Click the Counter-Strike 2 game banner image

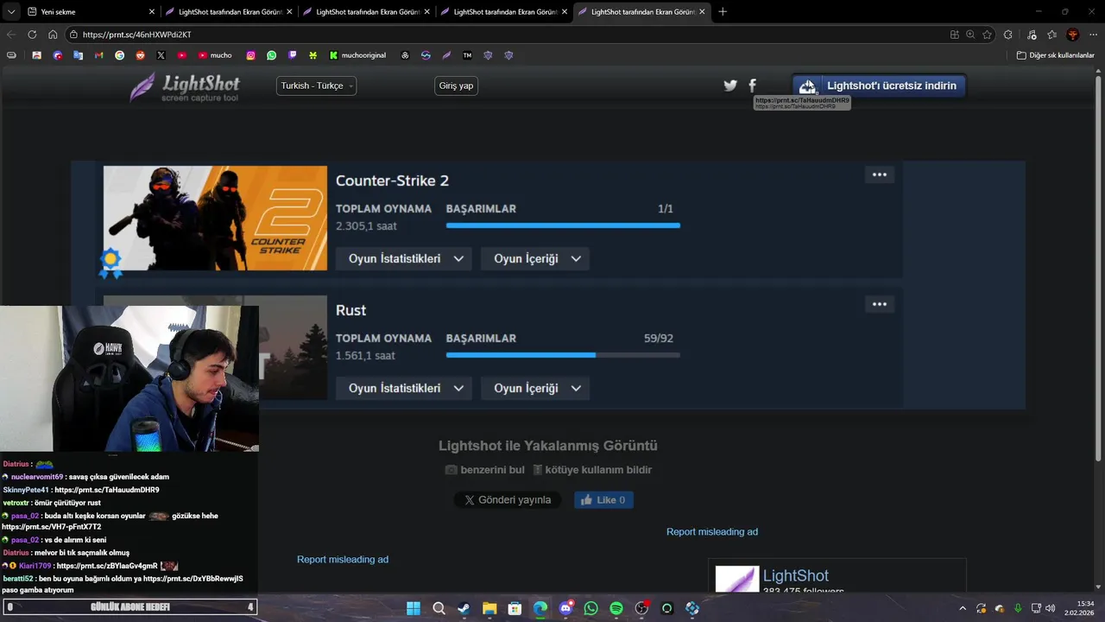coord(215,218)
